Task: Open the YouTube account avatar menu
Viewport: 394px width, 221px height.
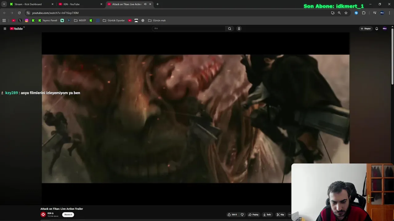Action: point(384,29)
